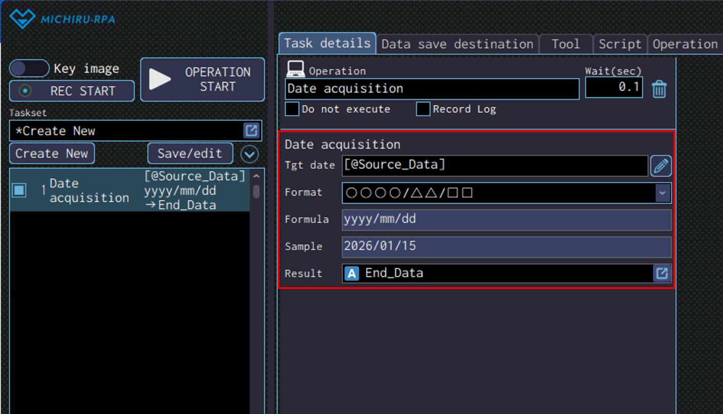Click the Create New button
Screen dimensions: 723x414
click(52, 154)
